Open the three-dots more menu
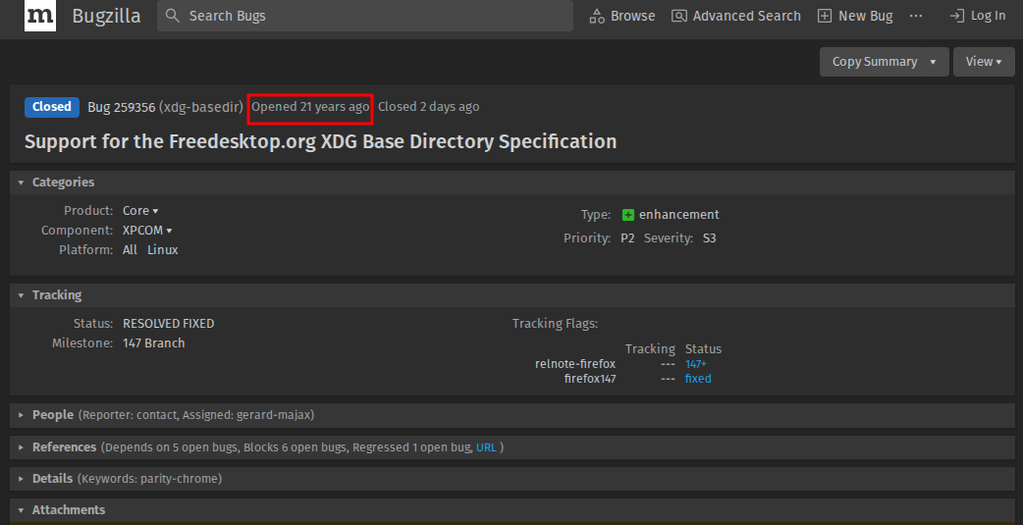The image size is (1023, 525). [x=916, y=16]
